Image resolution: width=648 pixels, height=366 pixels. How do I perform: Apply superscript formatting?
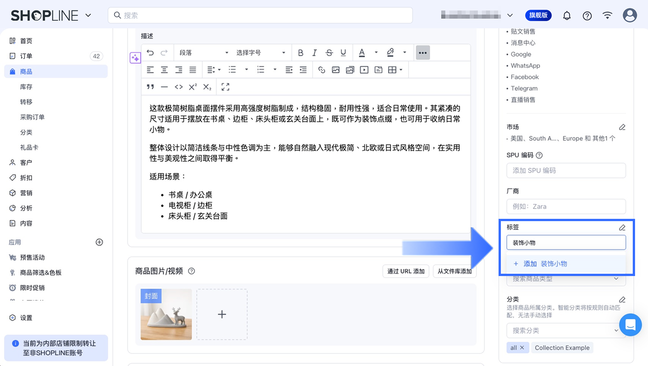click(193, 87)
